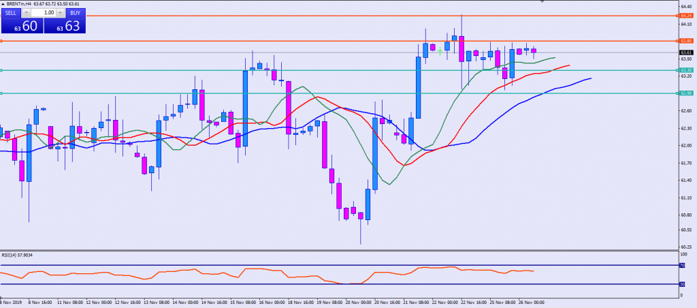
Task: Click the BRENTm,H4 chart title text
Action: 22,4
